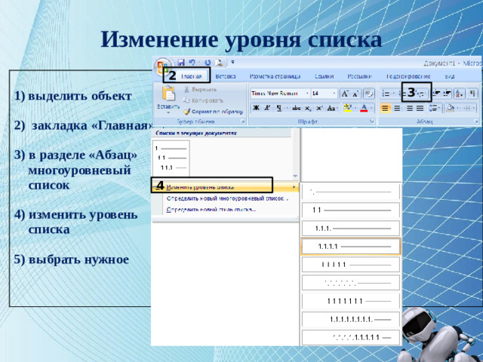
Task: Click Копировать copy button
Action: coord(203,100)
